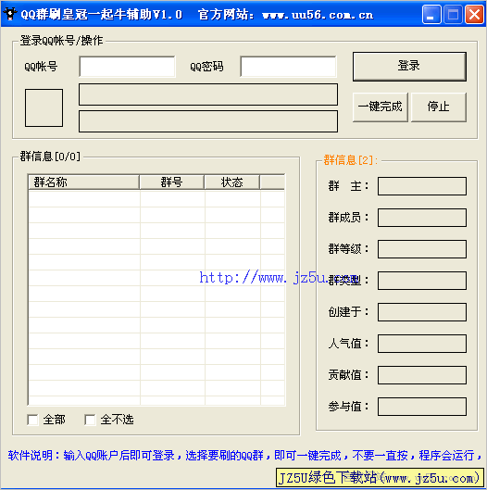Click the 群成员 info field
Viewport: 487px width, 490px height.
tap(422, 218)
